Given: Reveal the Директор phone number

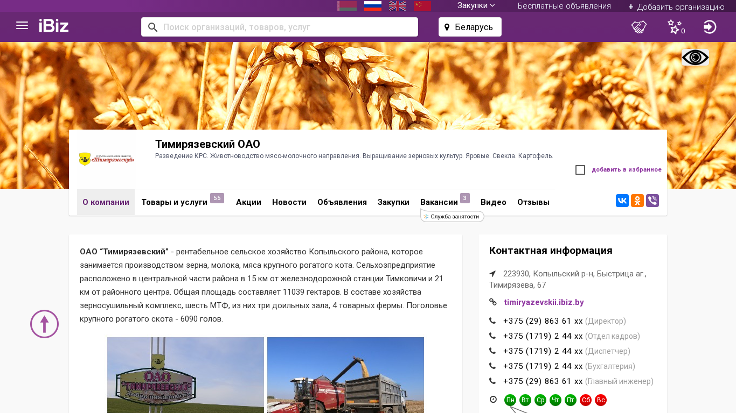Looking at the screenshot, I should (x=543, y=321).
